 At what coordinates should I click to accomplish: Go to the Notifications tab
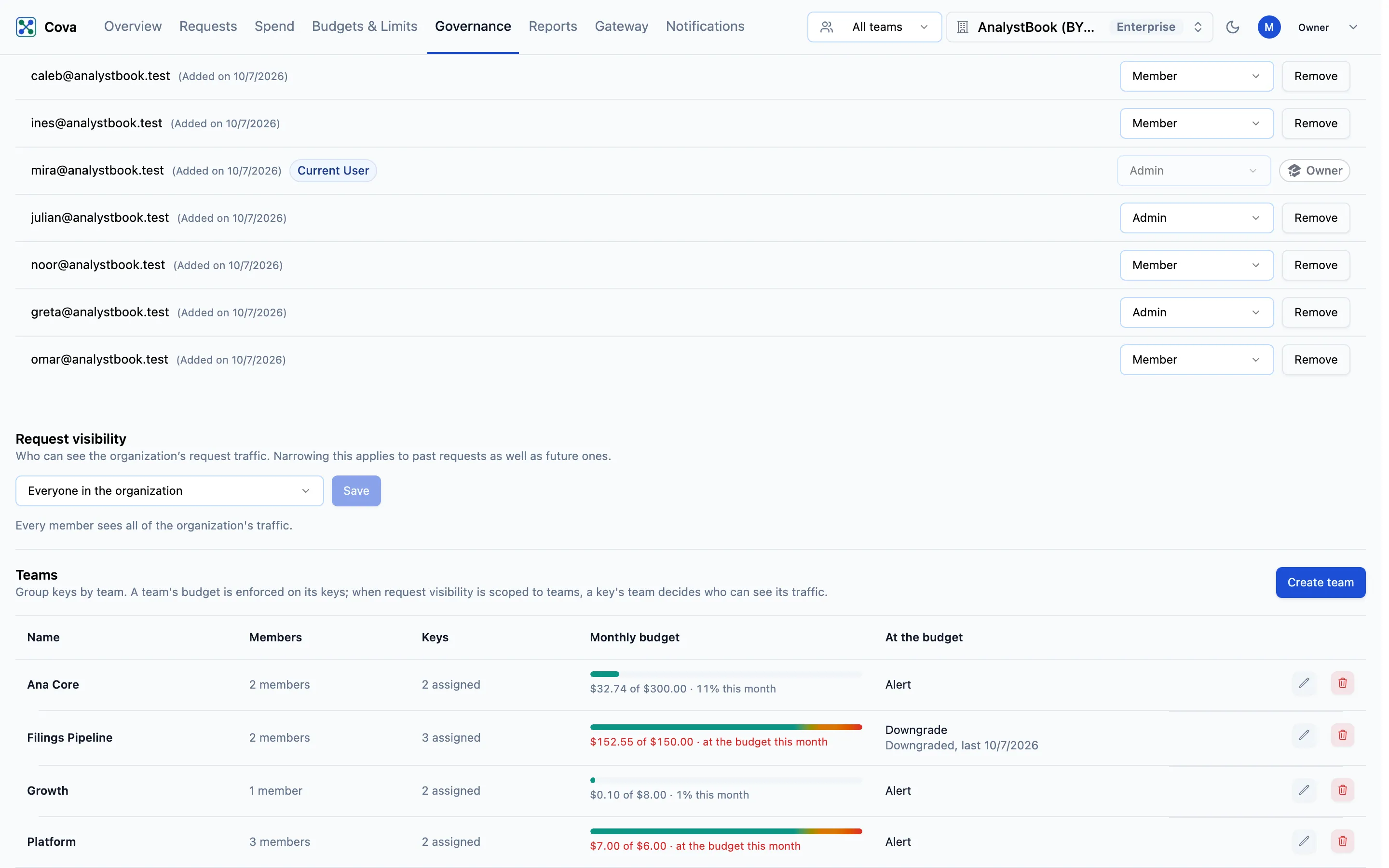tap(705, 27)
